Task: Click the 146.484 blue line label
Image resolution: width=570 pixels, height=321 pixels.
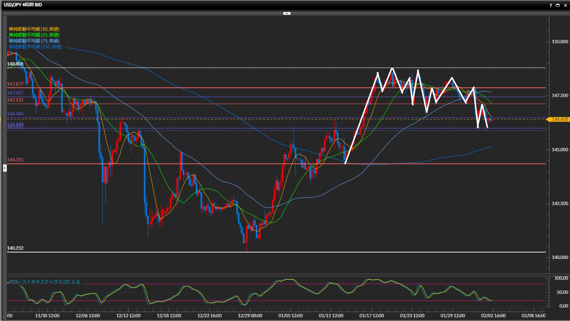Action: (15, 114)
